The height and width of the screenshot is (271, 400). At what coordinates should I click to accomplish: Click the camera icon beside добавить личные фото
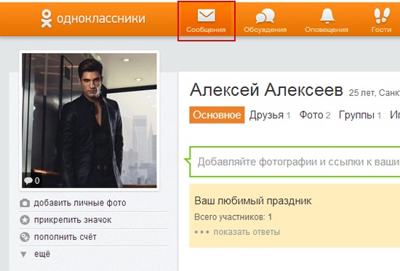tap(25, 203)
